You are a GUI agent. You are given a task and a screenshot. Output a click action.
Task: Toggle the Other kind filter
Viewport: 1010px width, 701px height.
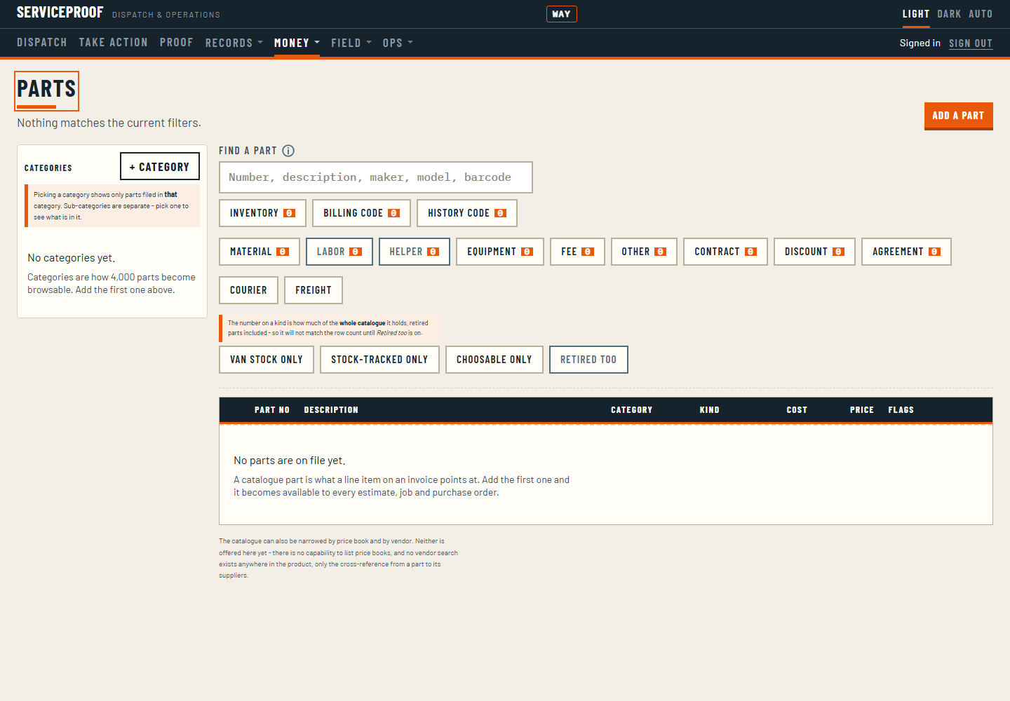pos(644,252)
